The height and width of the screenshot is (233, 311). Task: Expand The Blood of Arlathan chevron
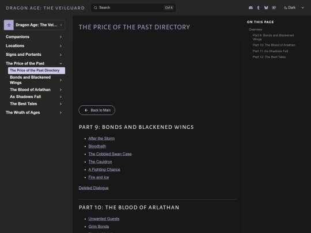pyautogui.click(x=60, y=90)
